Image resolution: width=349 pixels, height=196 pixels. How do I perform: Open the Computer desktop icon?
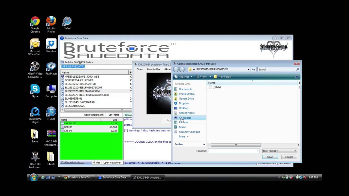[x=51, y=91]
